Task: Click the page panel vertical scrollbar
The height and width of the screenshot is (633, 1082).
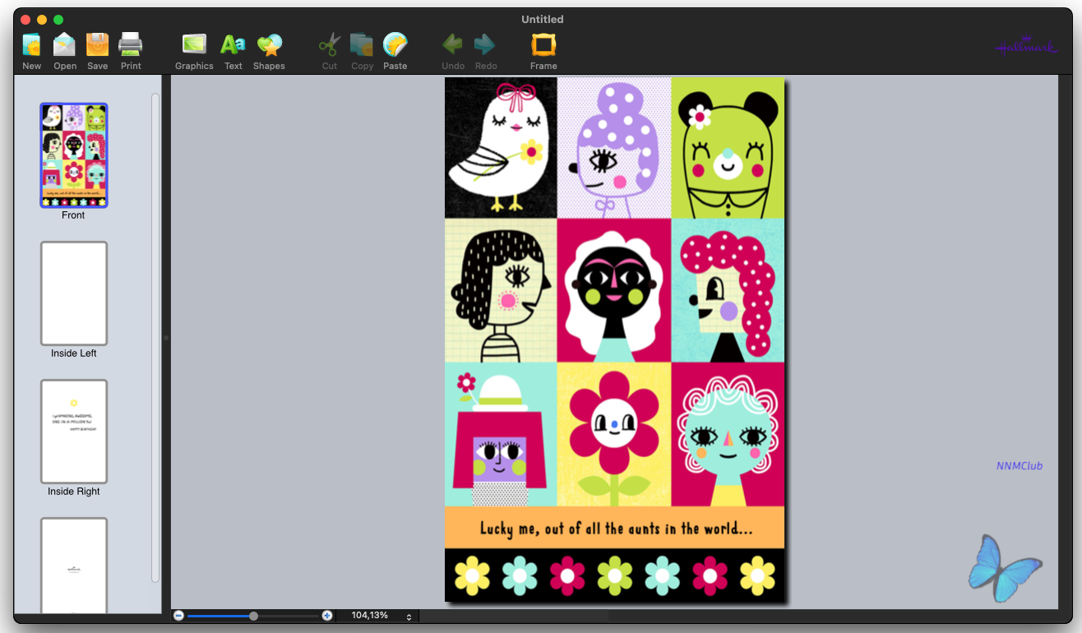Action: pyautogui.click(x=155, y=338)
